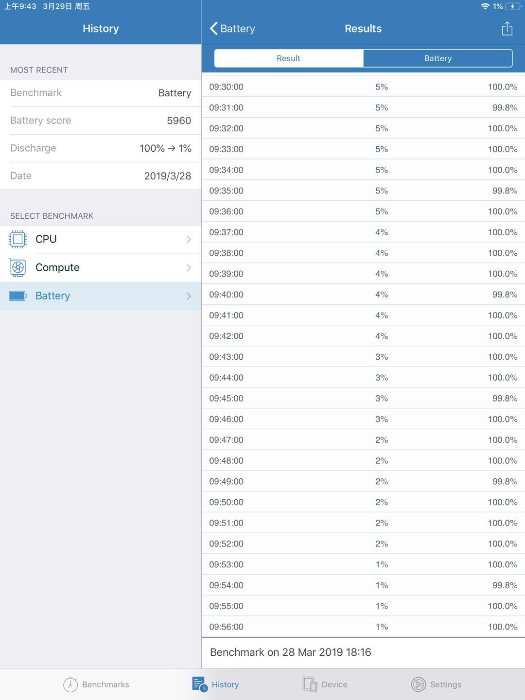Expand the CPU row chevron

coord(189,239)
